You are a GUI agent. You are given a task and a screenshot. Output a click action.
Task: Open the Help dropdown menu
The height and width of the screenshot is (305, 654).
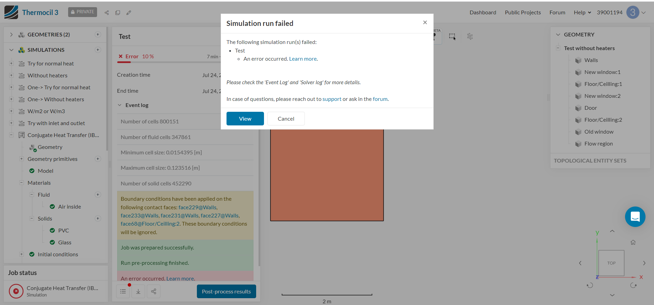click(x=582, y=13)
